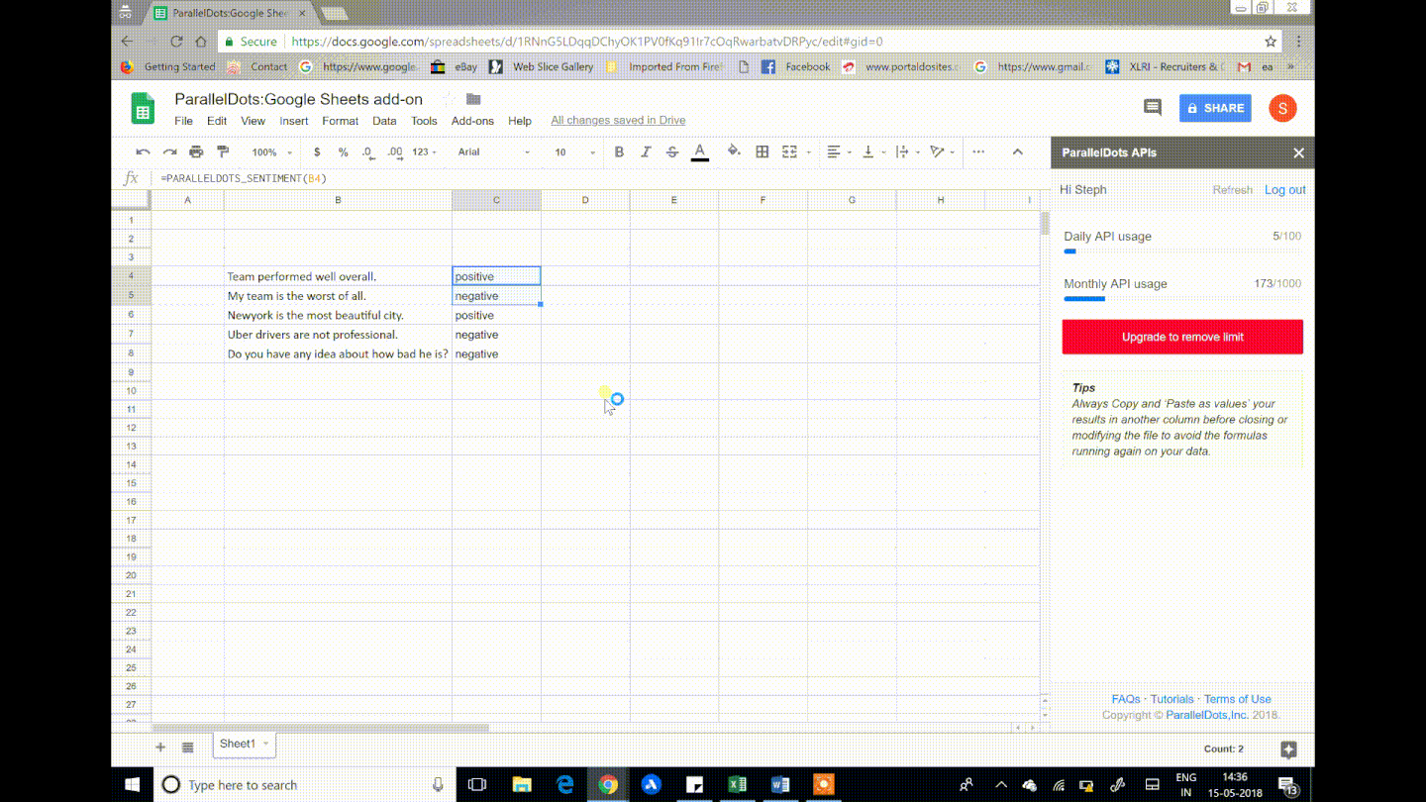
Task: Select column C header
Action: 496,200
